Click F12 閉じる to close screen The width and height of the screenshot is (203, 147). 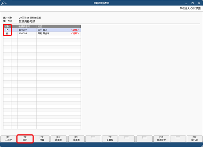[x=195, y=139]
